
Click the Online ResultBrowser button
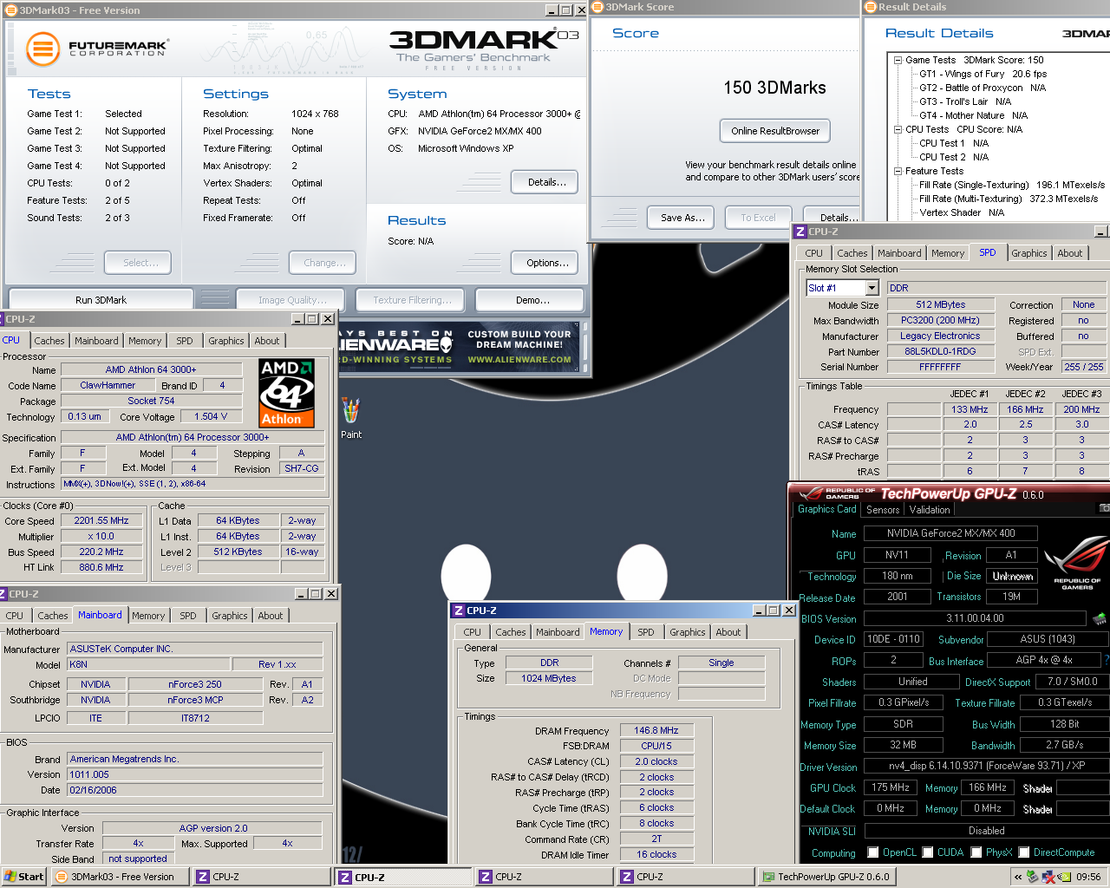(775, 131)
